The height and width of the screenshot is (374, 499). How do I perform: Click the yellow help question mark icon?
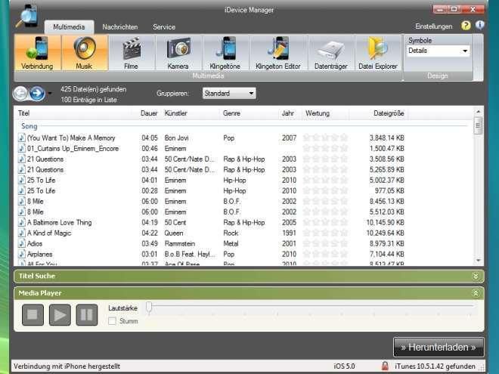click(466, 26)
